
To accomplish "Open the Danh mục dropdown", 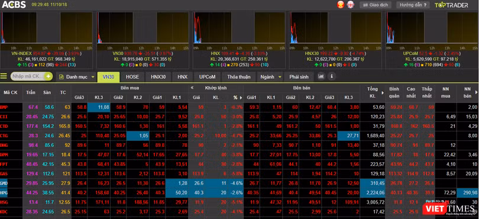I will (x=77, y=77).
